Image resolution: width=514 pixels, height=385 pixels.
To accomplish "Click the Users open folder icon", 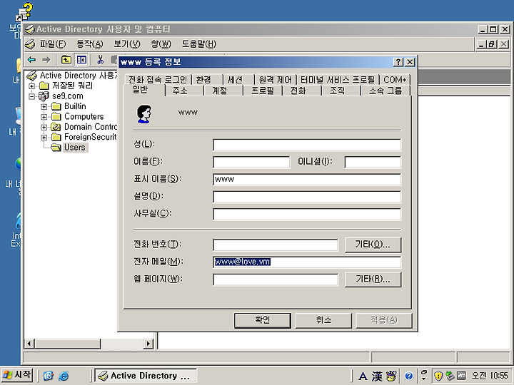I will (x=56, y=148).
